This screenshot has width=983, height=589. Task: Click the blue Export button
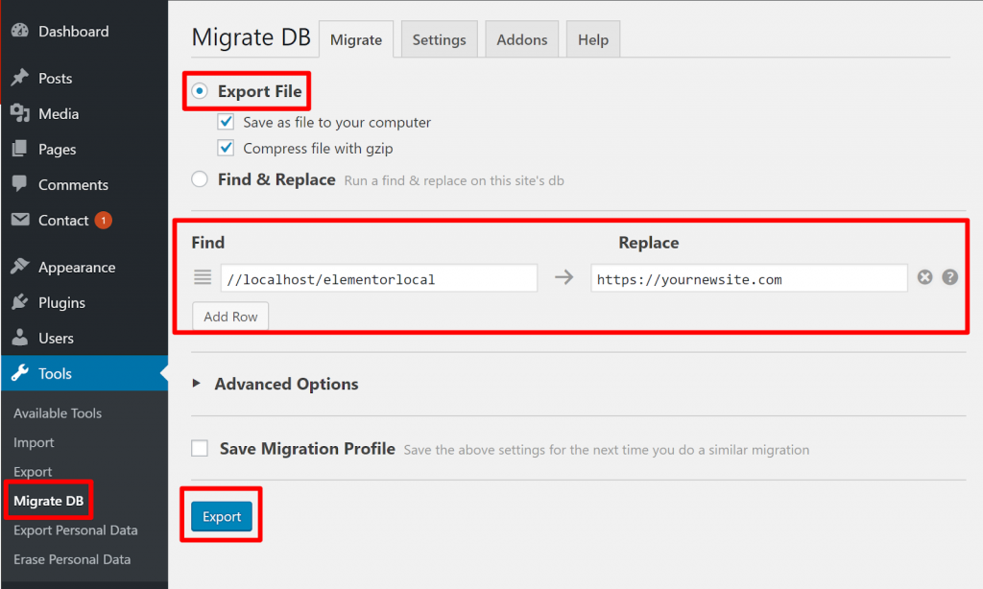click(x=222, y=517)
